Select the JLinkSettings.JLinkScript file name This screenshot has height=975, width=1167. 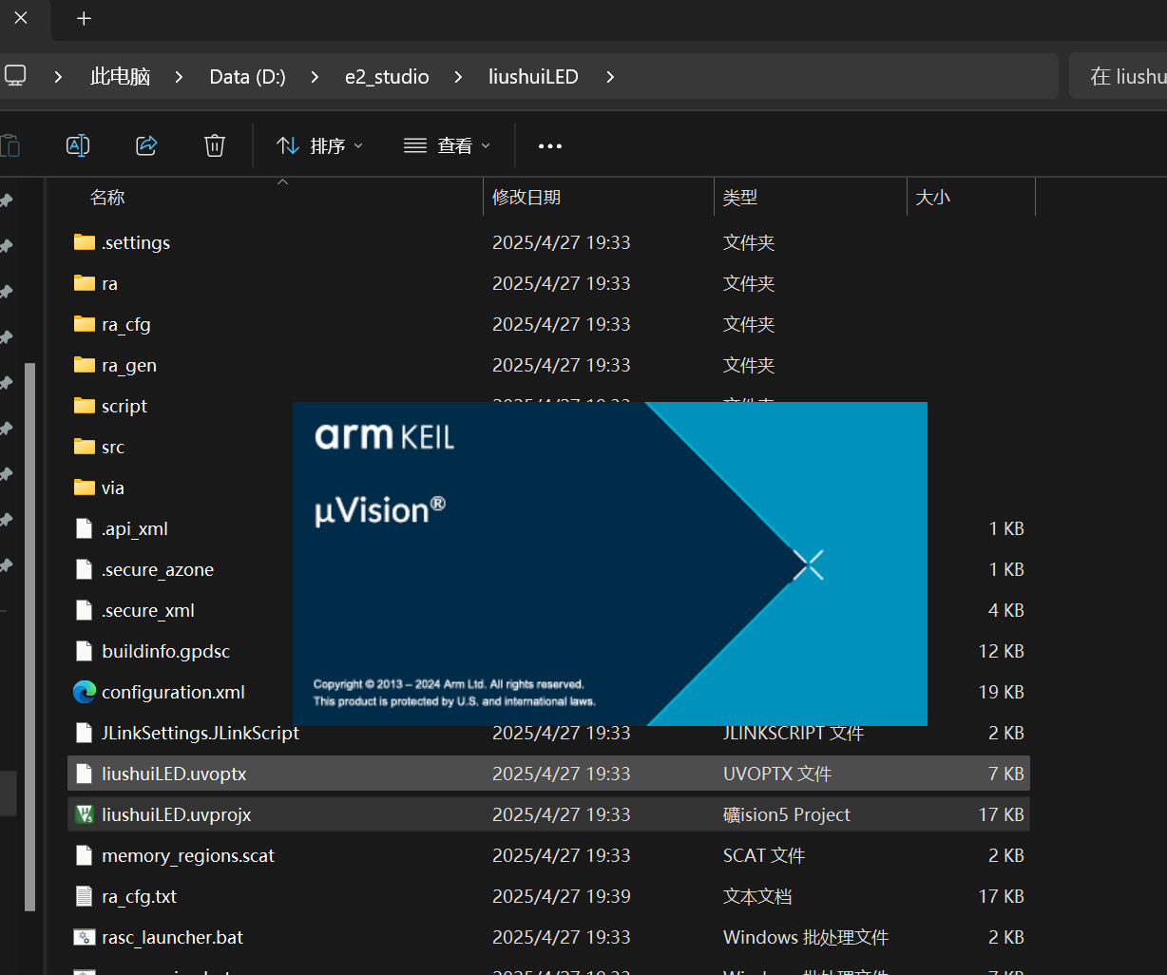coord(201,734)
